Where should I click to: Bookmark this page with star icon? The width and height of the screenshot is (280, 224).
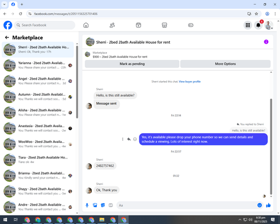point(256,14)
